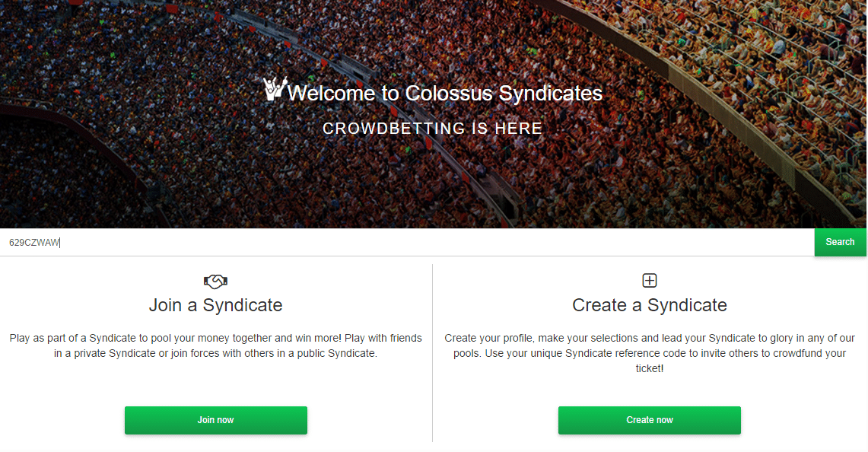Viewport: 868px width, 452px height.
Task: Click the handshake icon above Join a Syndicate
Action: click(x=216, y=281)
